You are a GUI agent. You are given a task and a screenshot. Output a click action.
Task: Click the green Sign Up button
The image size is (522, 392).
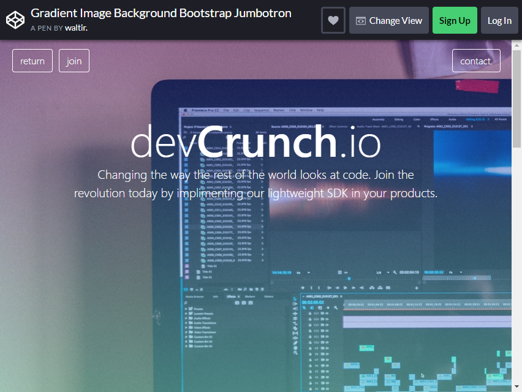[455, 20]
